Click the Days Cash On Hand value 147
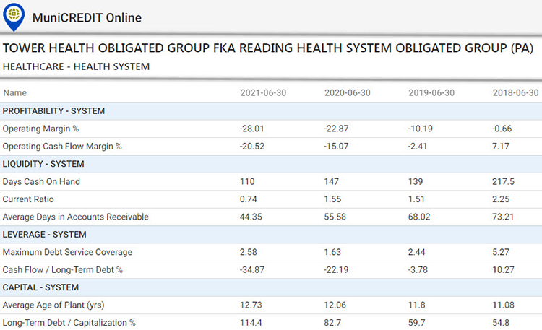Viewport: 542px width, 330px height. [x=331, y=181]
